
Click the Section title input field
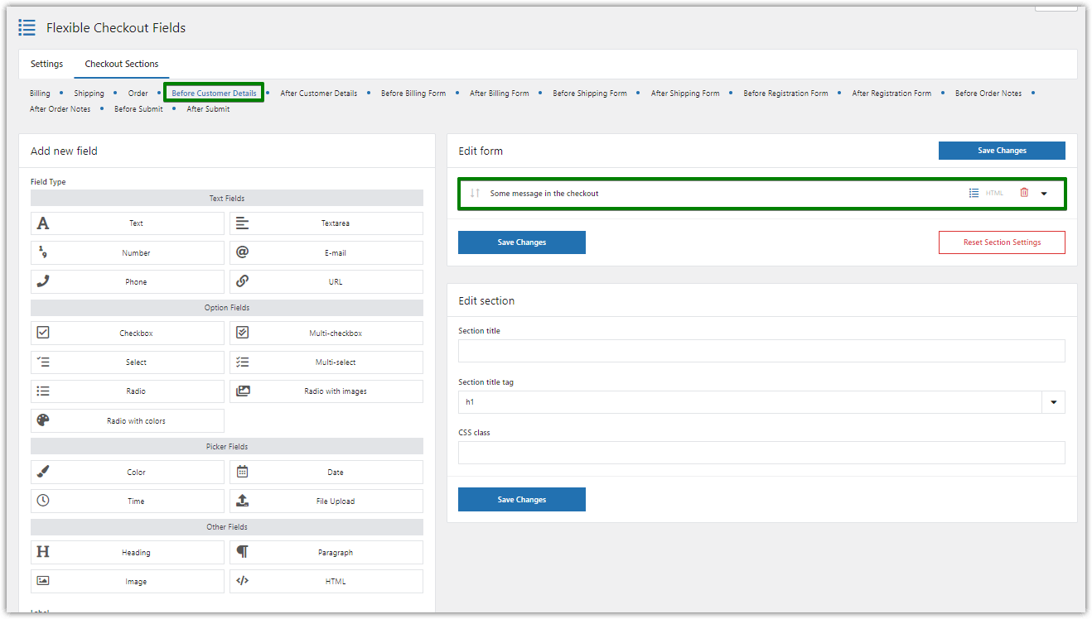(761, 351)
